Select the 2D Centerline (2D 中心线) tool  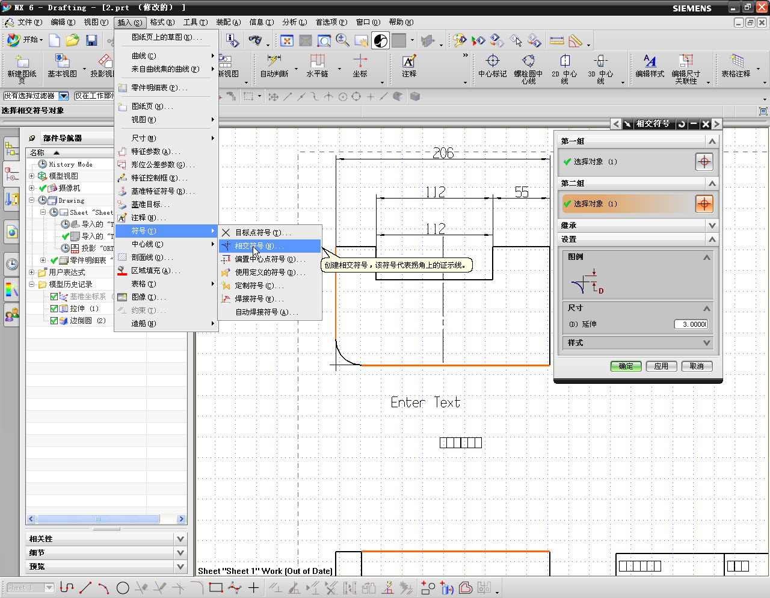point(564,69)
